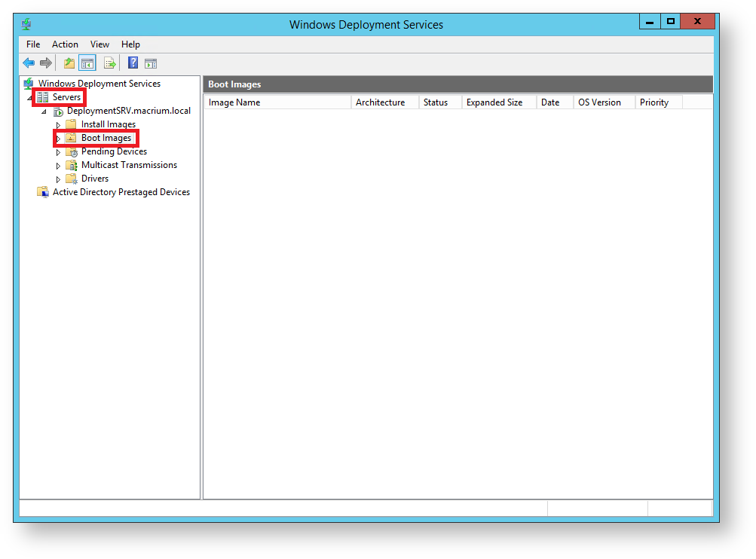Expand the Drivers node
The height and width of the screenshot is (559, 756).
click(x=58, y=179)
